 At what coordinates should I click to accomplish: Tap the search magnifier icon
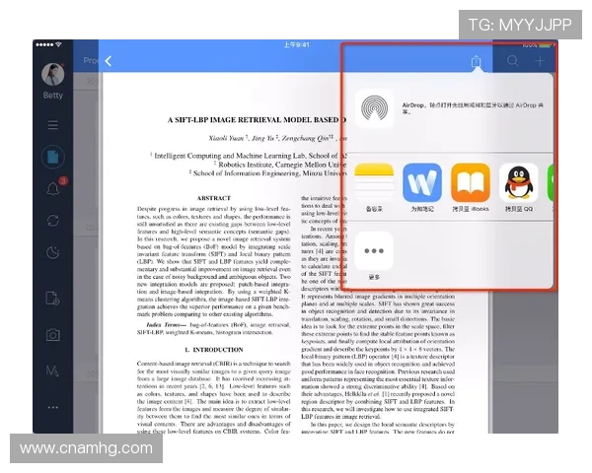[512, 62]
